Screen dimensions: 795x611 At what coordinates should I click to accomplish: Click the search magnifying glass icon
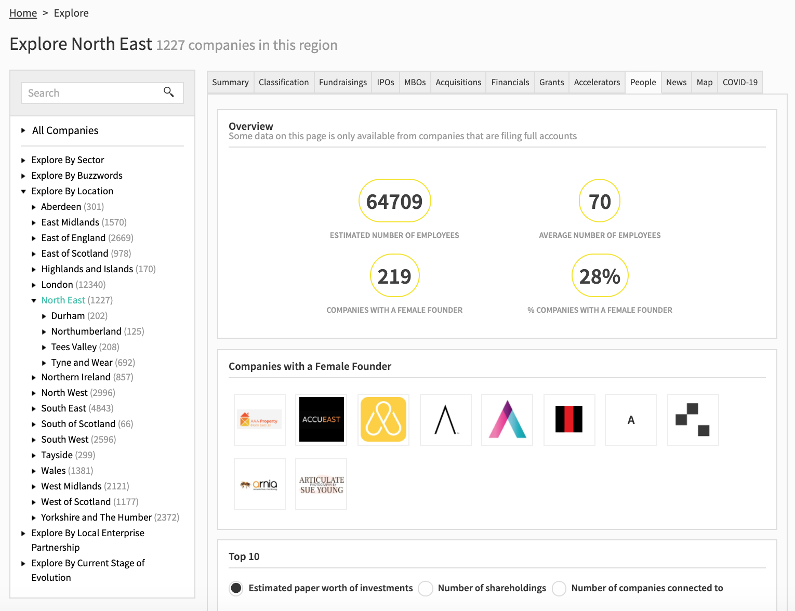168,92
